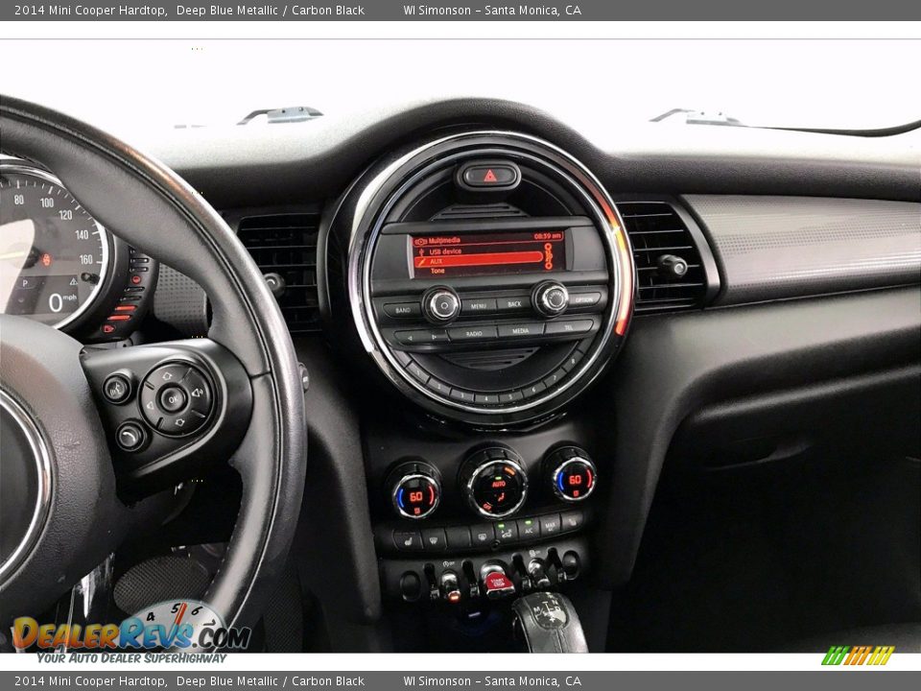Viewport: 921px width, 691px height.
Task: Click the top "WI Simonson – Santa Monica, CA" text
Action: point(492,10)
